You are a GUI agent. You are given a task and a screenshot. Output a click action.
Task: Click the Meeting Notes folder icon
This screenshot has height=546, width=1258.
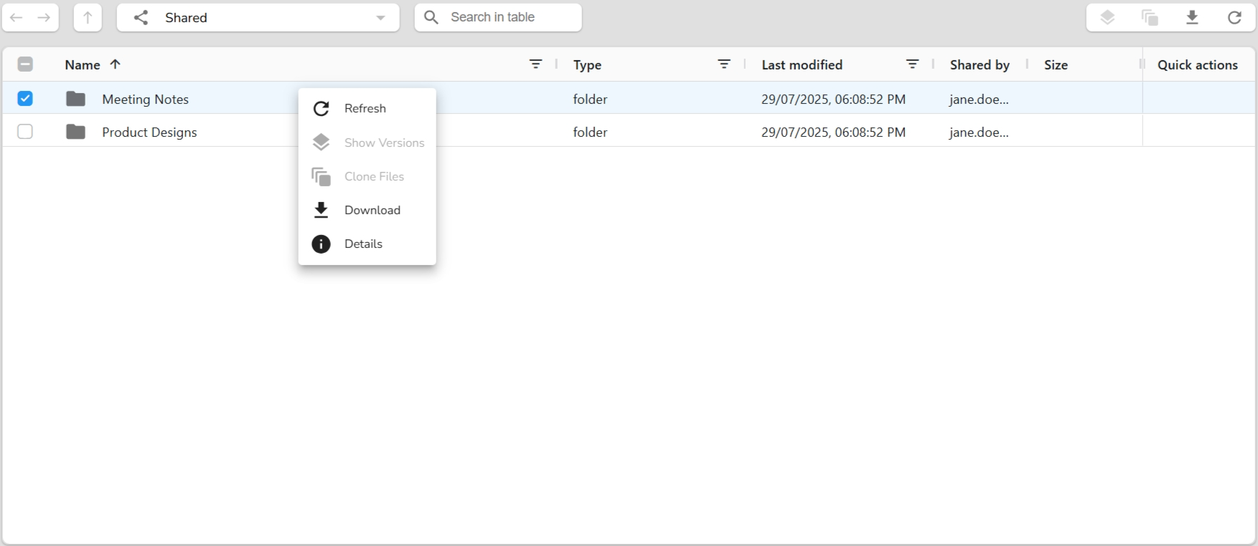pyautogui.click(x=75, y=99)
